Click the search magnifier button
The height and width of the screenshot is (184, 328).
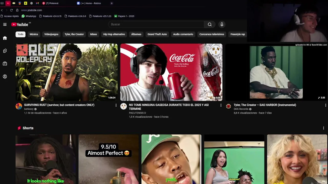coord(210,24)
